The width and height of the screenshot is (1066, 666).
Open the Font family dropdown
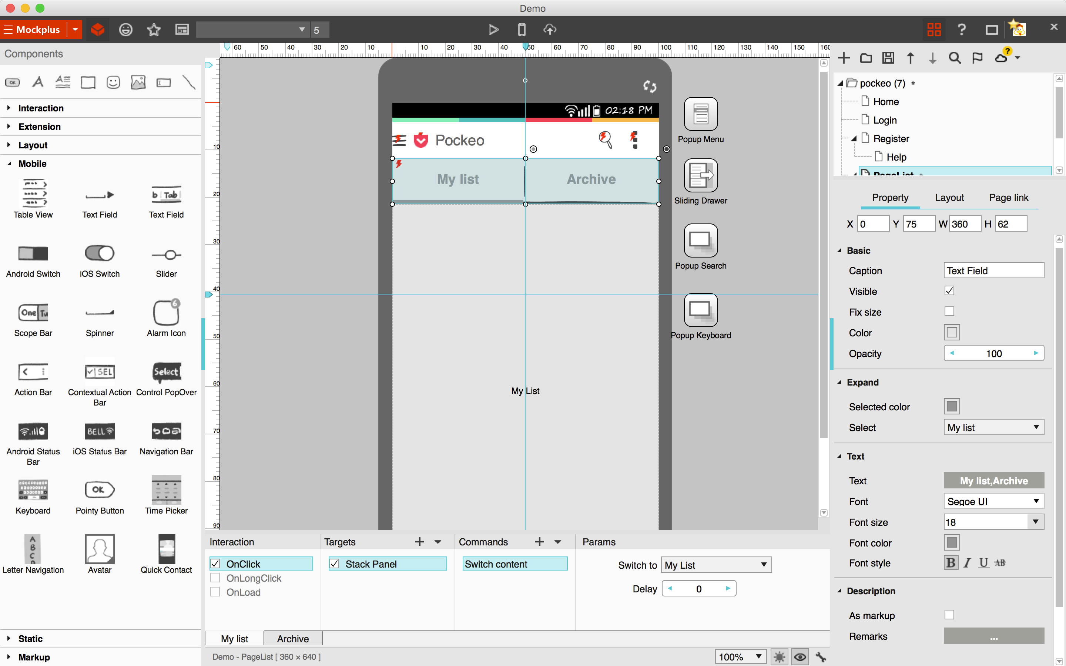point(993,501)
